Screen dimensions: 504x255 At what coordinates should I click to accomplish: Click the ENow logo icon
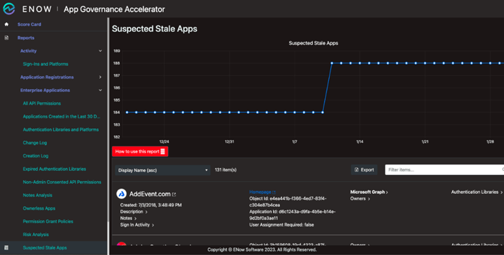tap(9, 9)
